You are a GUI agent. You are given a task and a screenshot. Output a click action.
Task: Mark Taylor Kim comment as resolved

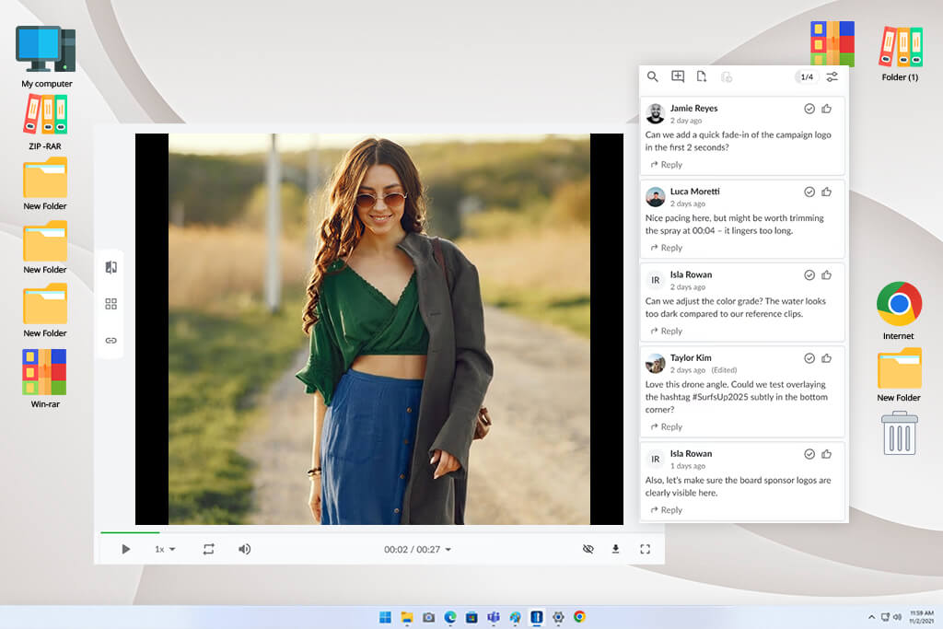(809, 358)
